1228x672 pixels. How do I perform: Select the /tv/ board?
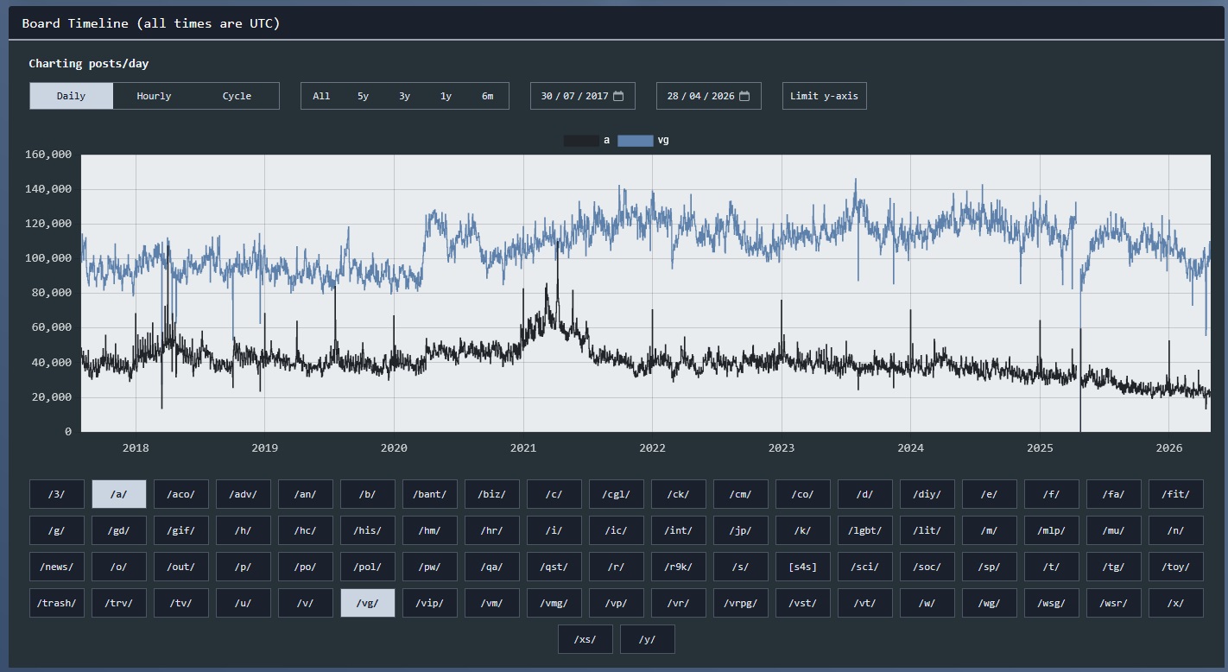coord(181,603)
